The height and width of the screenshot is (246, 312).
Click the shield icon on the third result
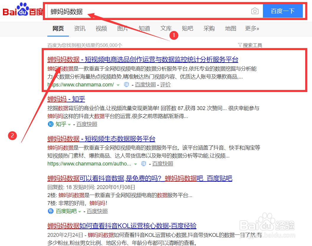pyautogui.click(x=143, y=163)
